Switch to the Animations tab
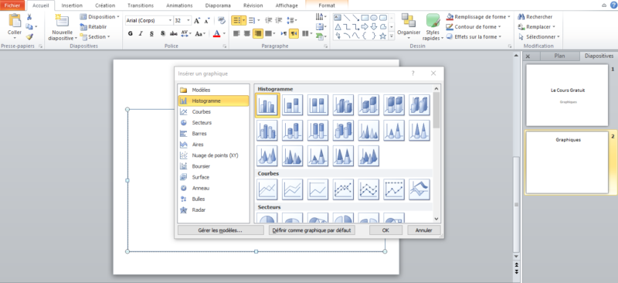 (x=180, y=5)
